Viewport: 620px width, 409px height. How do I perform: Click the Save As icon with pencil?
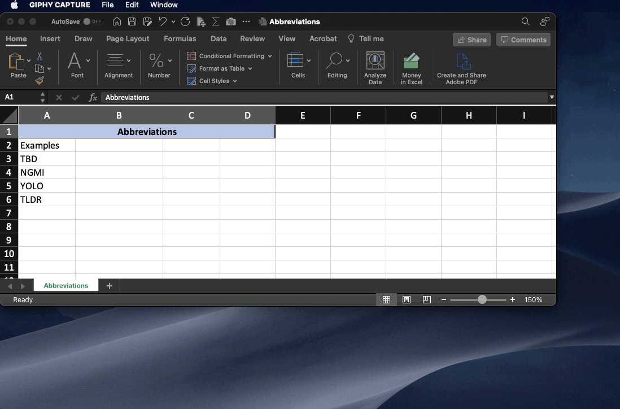point(147,21)
